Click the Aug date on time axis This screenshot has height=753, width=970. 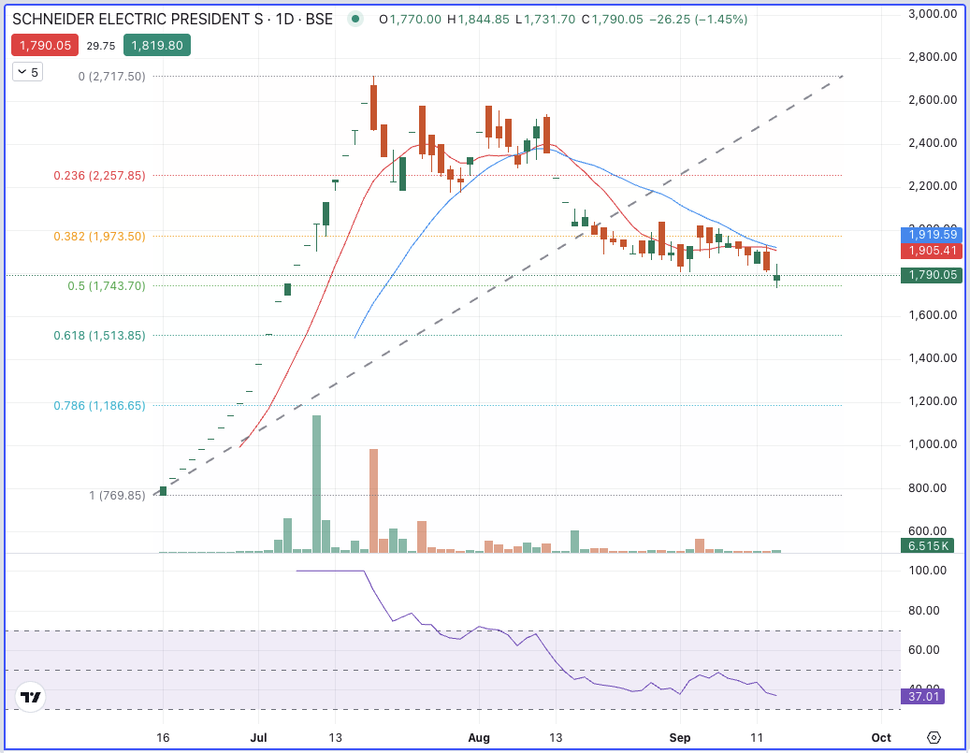(479, 737)
